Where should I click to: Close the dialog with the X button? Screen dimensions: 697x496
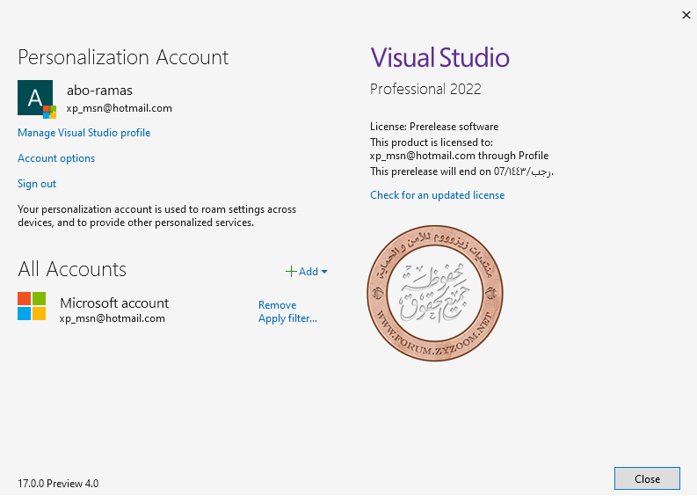click(x=686, y=15)
